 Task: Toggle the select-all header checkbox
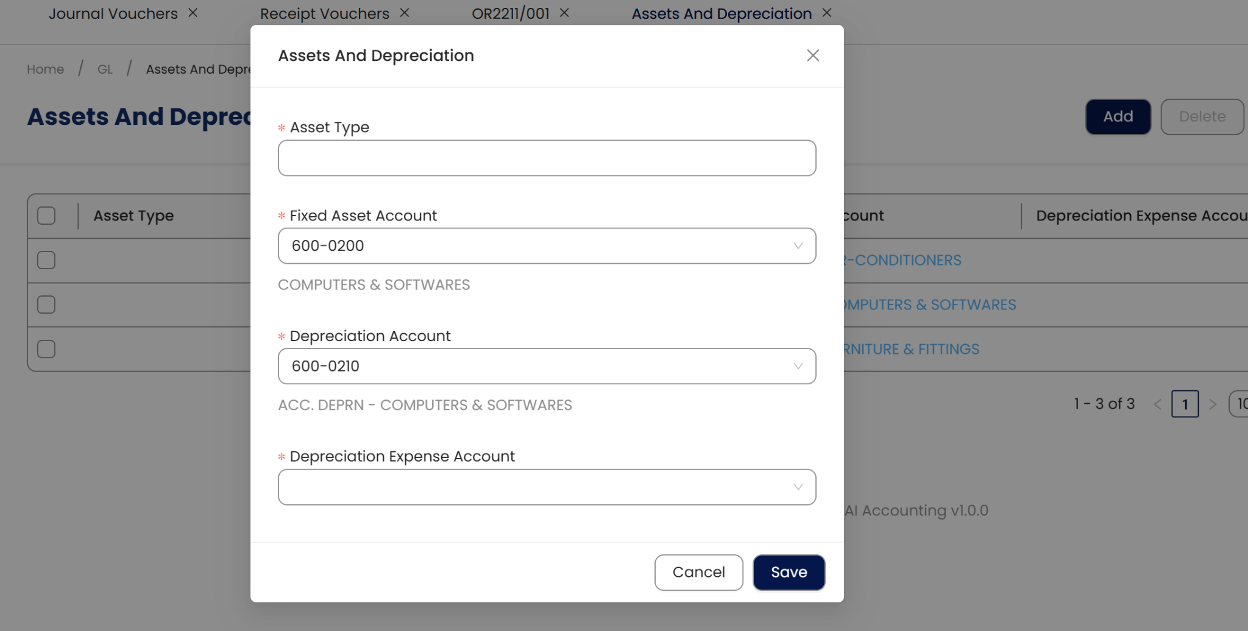pyautogui.click(x=46, y=216)
